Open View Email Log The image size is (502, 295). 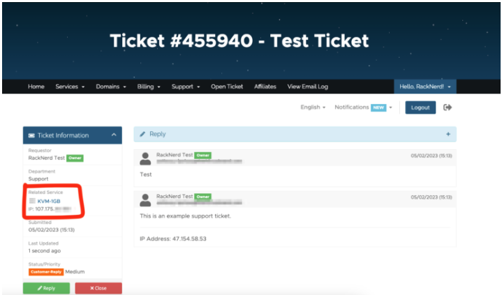307,86
